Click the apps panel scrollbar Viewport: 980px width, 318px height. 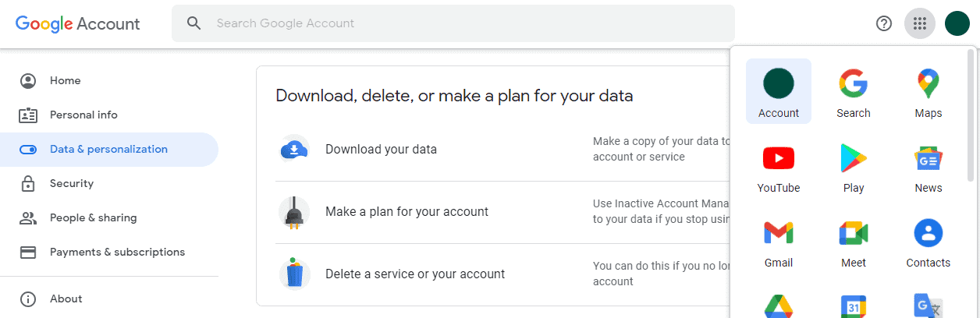coord(971,115)
